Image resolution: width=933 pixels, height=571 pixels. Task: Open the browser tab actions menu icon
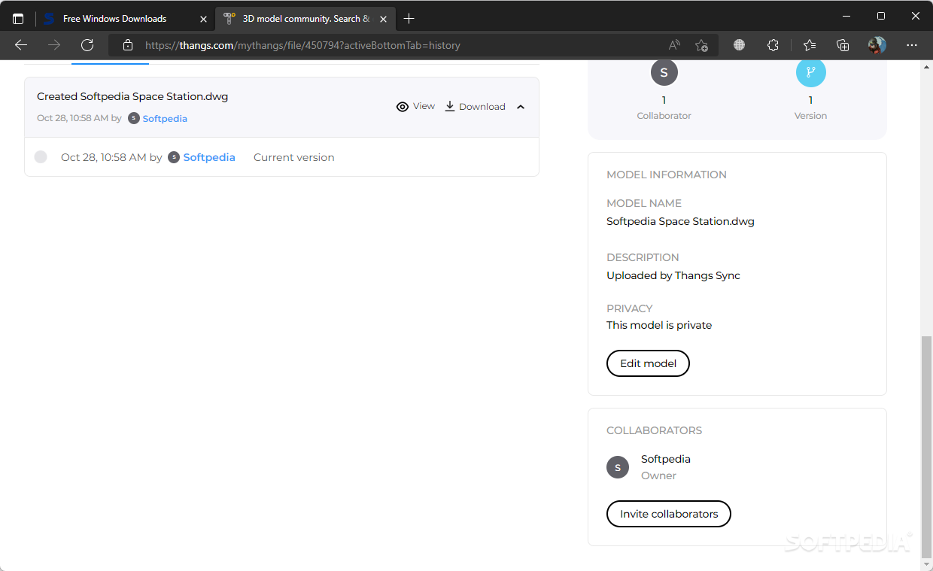pyautogui.click(x=18, y=19)
